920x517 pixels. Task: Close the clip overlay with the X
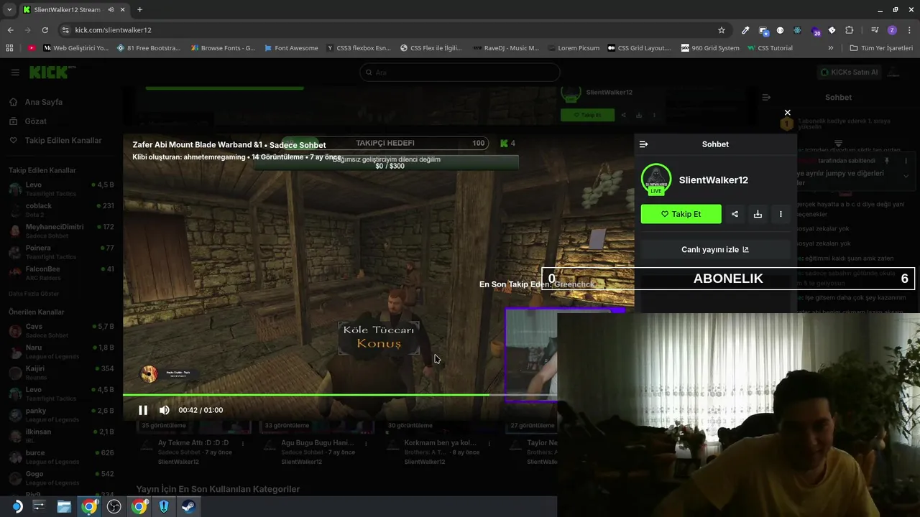(787, 113)
